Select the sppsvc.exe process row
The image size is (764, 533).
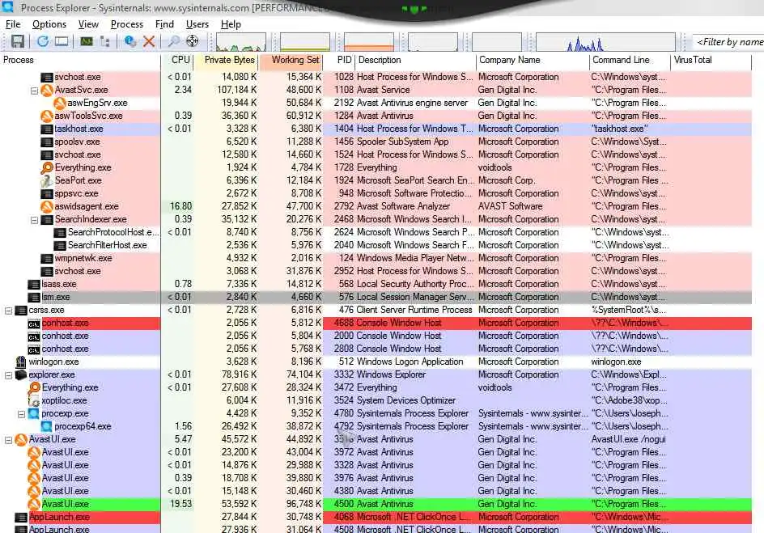point(376,193)
